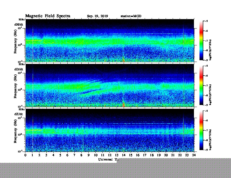Click hour tick label 23 on time axis
The width and height of the screenshot is (231, 178).
tap(187, 155)
